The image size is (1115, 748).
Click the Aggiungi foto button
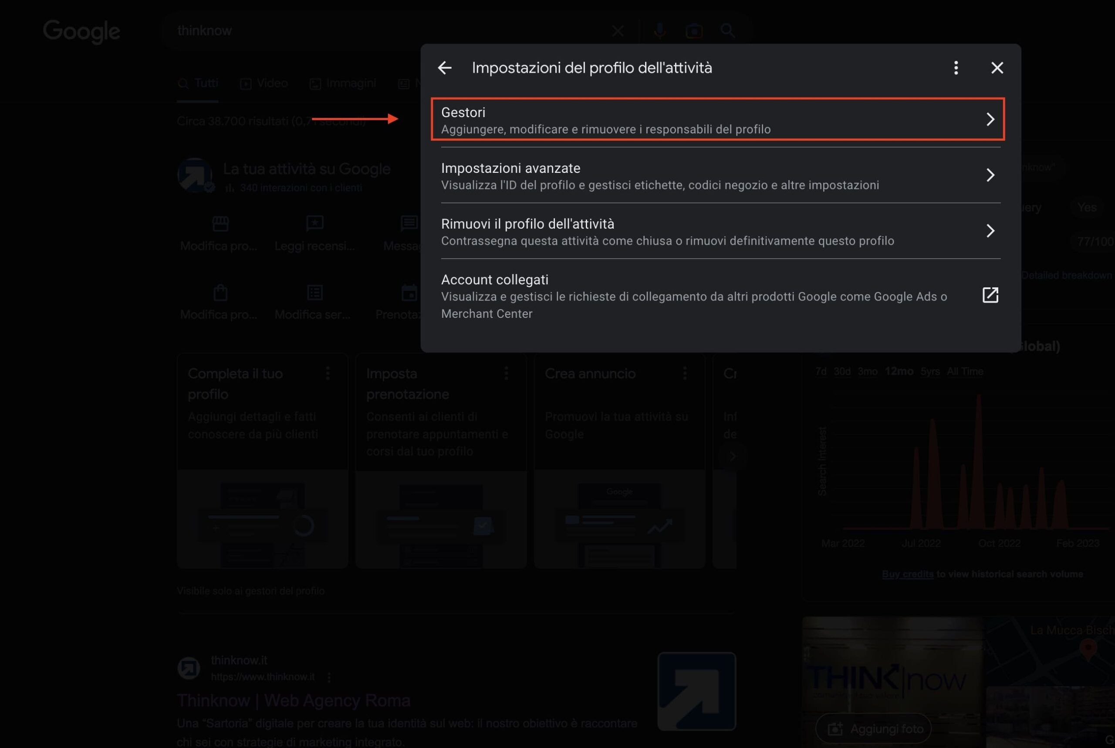point(873,729)
